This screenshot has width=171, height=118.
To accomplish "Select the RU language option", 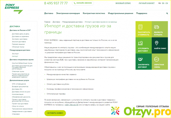I will [159, 3].
